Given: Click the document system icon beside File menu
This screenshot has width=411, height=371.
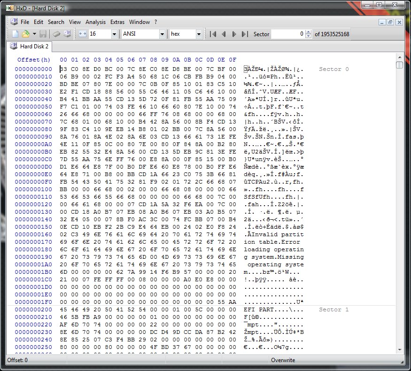Looking at the screenshot, I should (14, 22).
